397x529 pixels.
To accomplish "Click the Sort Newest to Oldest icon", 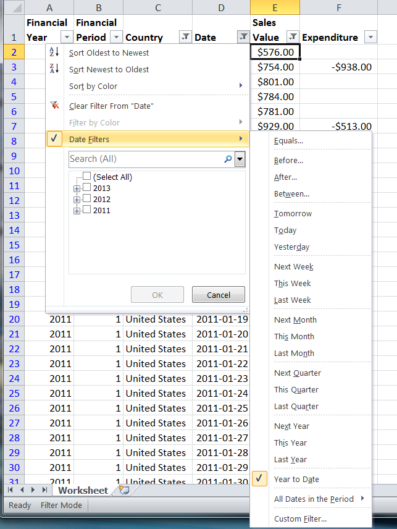I will (54, 69).
